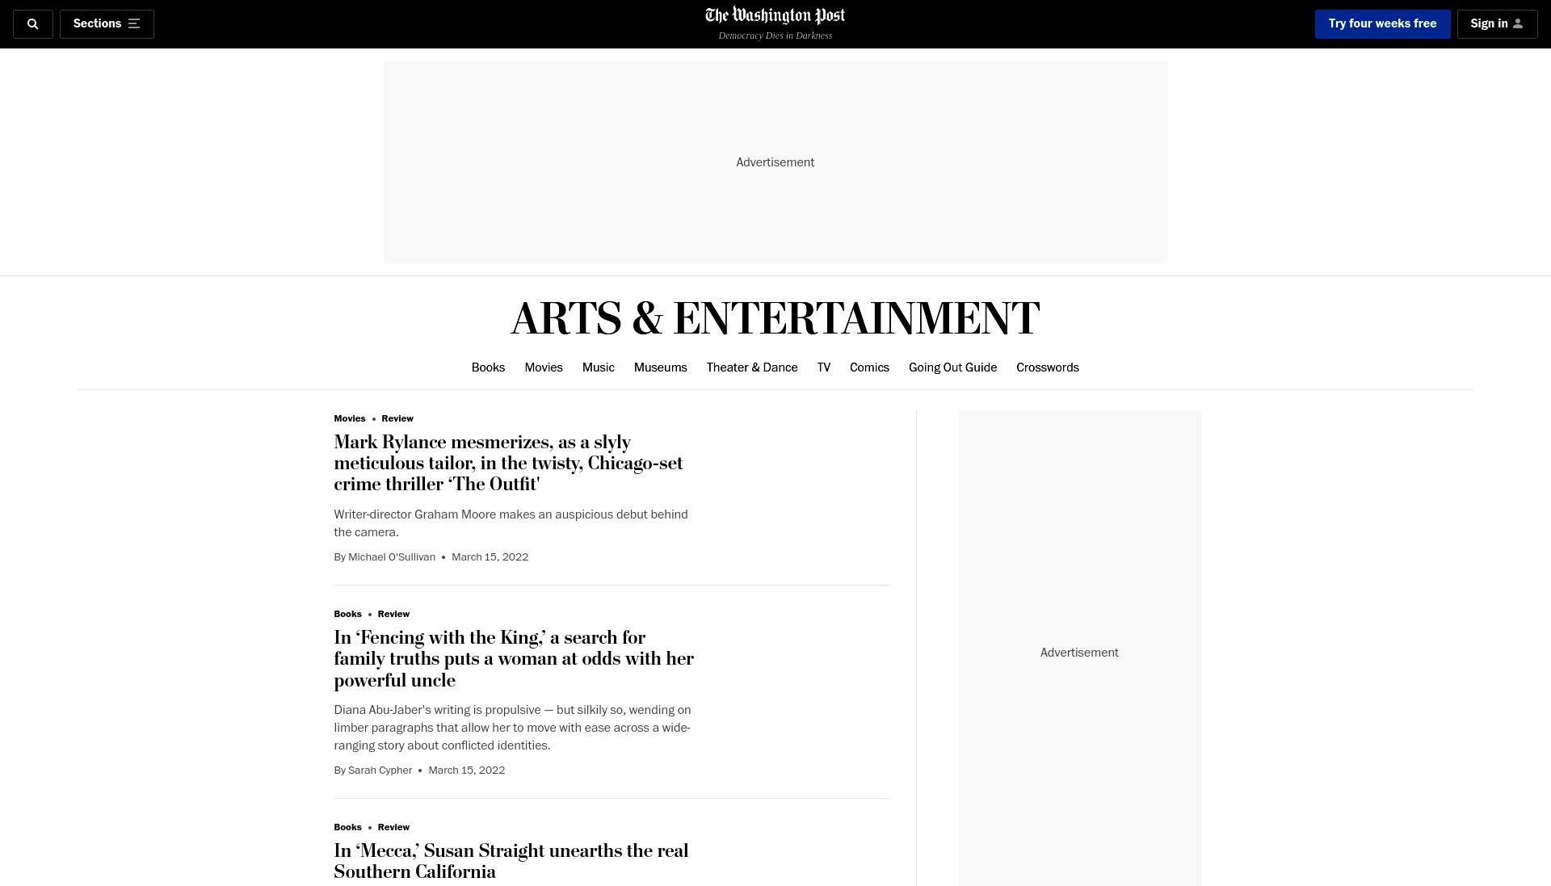Go to Crosswords section
Viewport: 1551px width, 886px height.
point(1048,367)
